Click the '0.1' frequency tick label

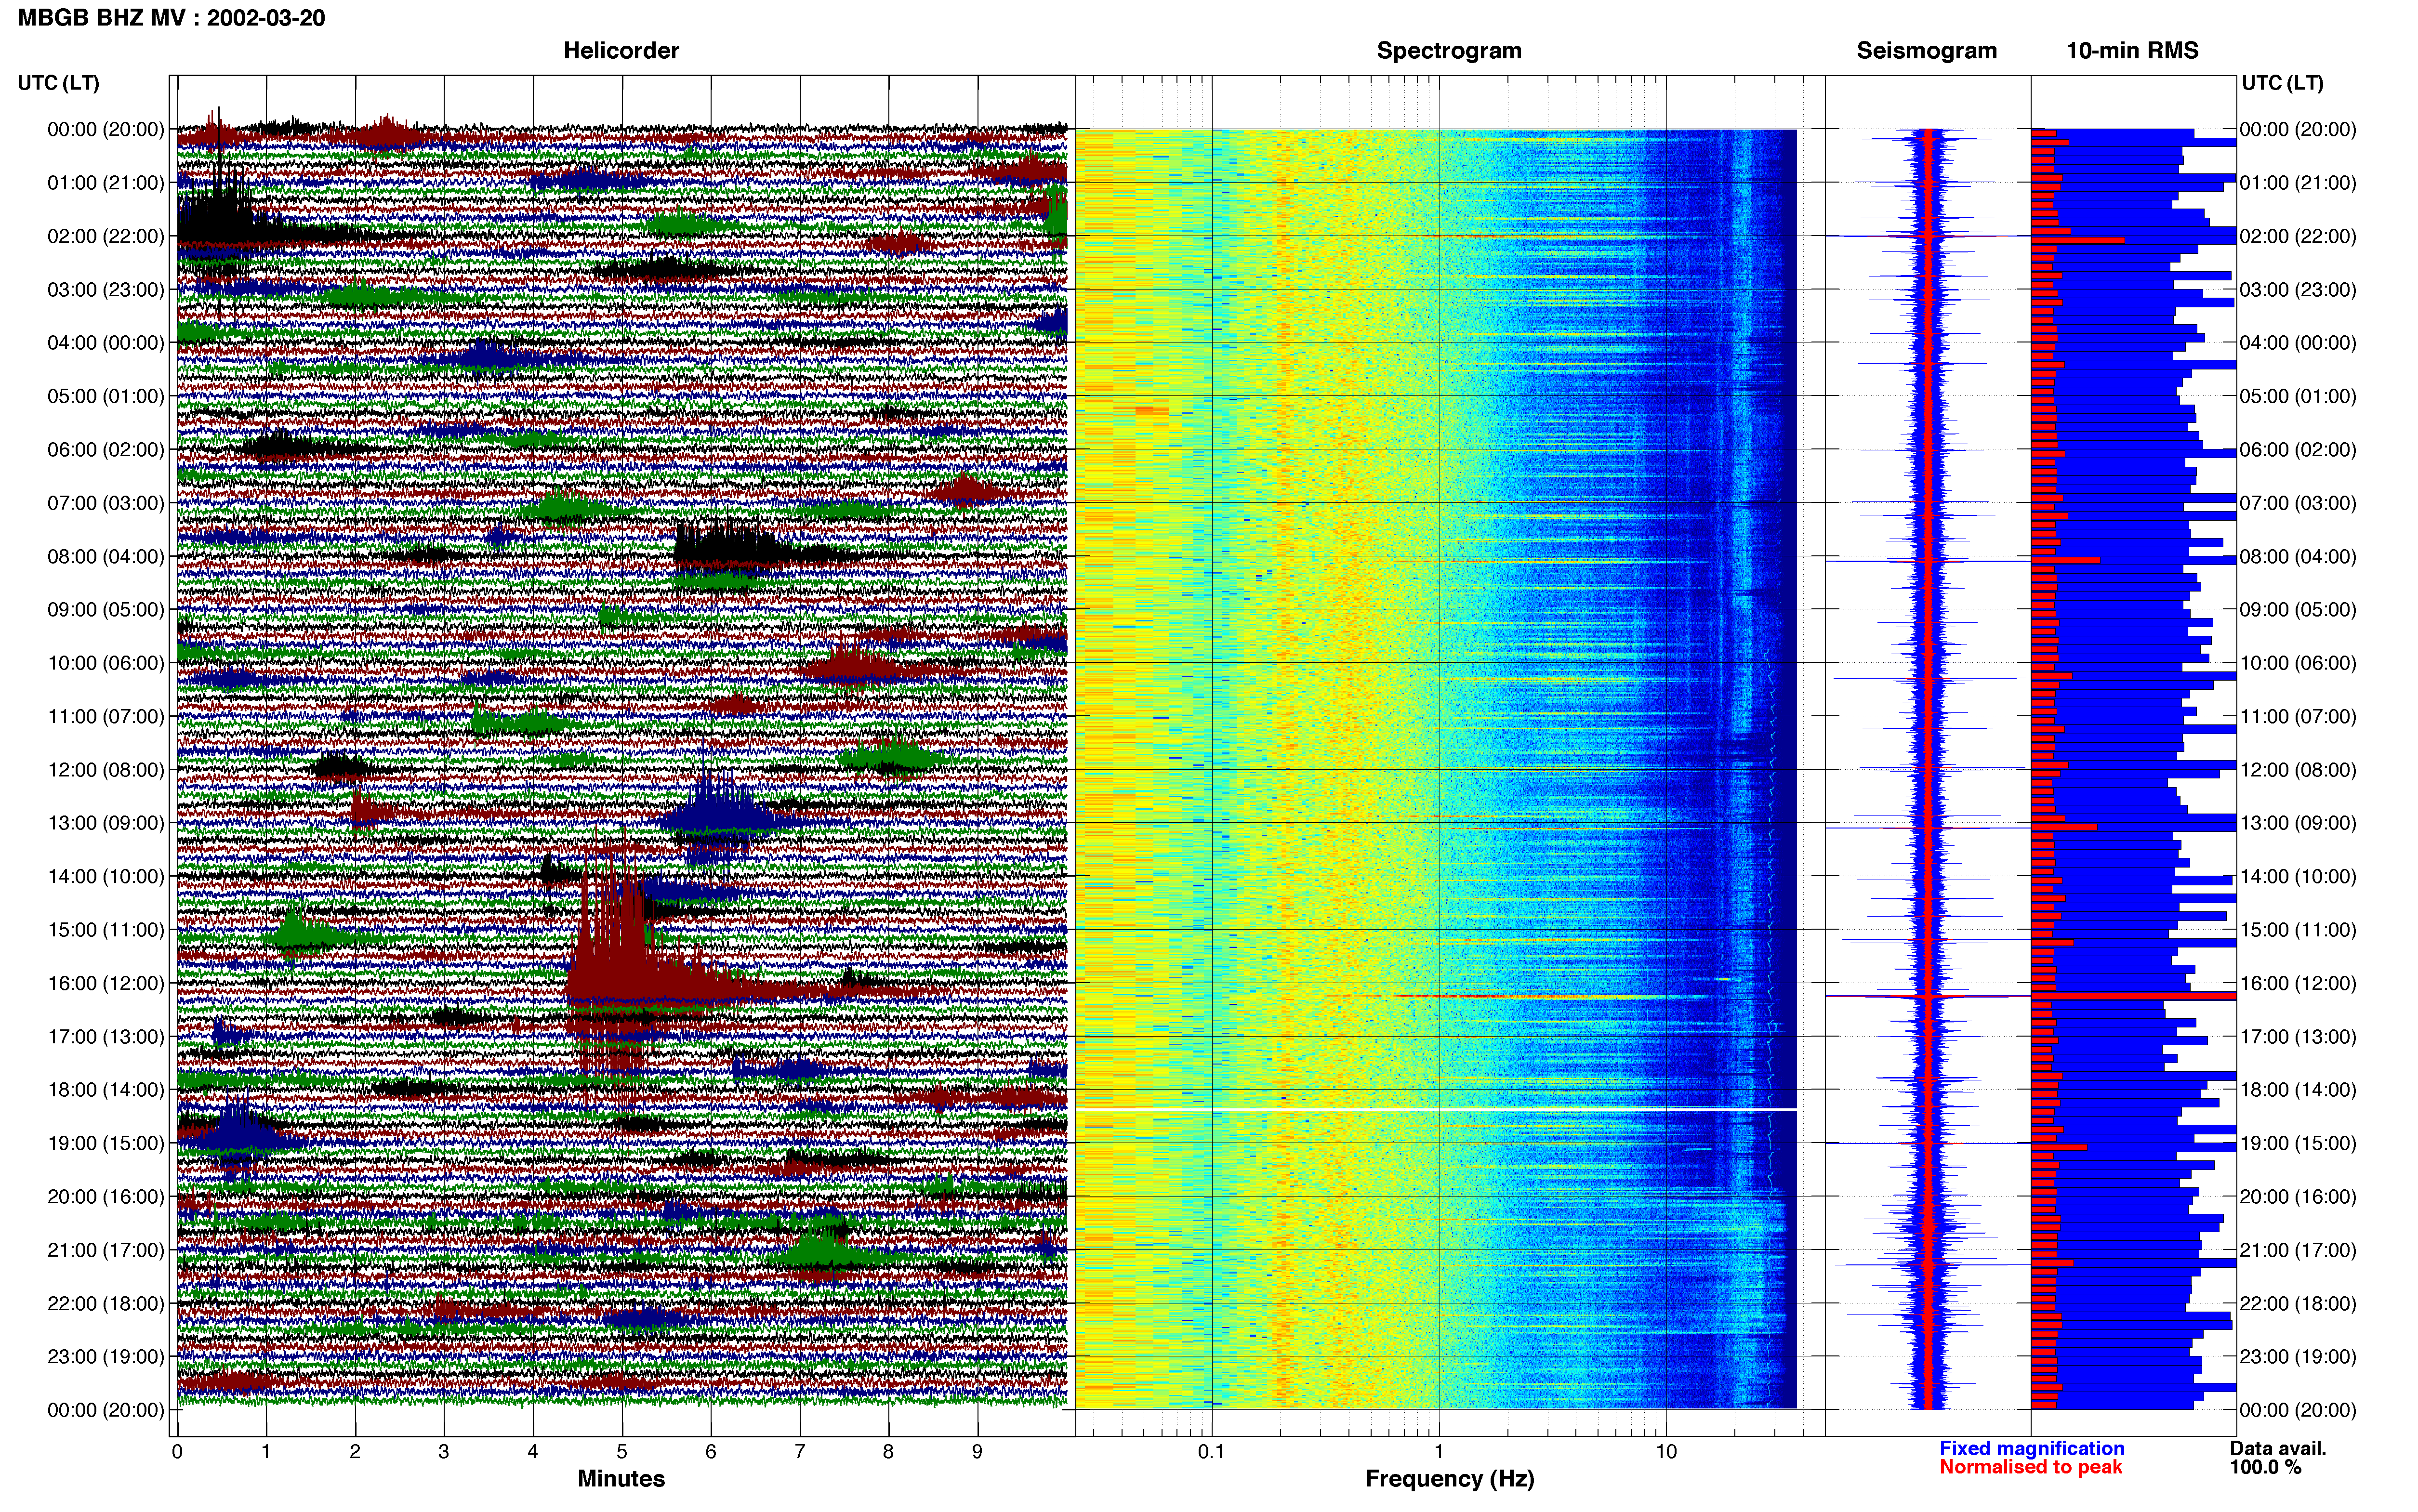click(1211, 1452)
